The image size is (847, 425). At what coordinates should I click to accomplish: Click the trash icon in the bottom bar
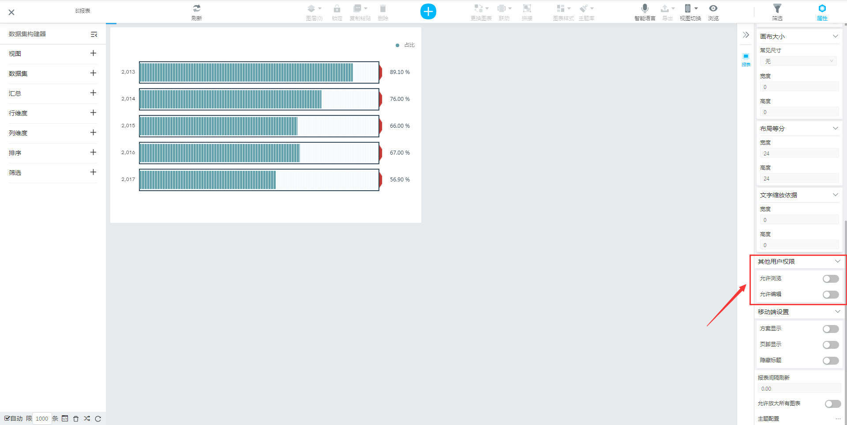coord(76,418)
